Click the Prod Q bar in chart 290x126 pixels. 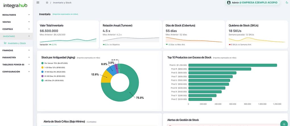(233, 65)
